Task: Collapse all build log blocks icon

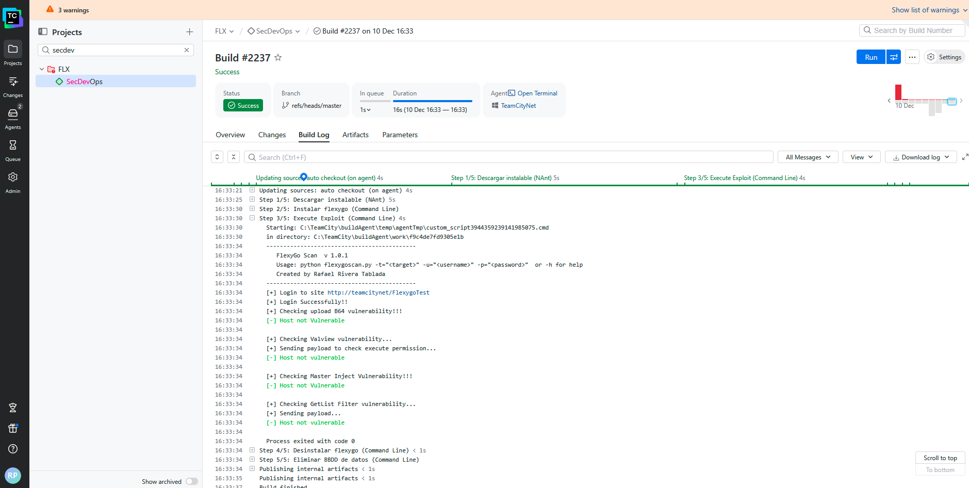Action: coord(234,157)
